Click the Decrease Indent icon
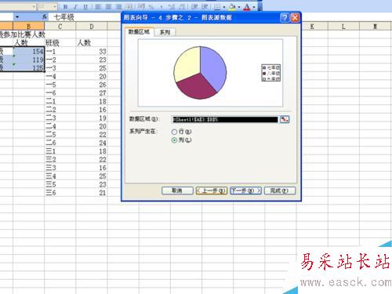 195,6
